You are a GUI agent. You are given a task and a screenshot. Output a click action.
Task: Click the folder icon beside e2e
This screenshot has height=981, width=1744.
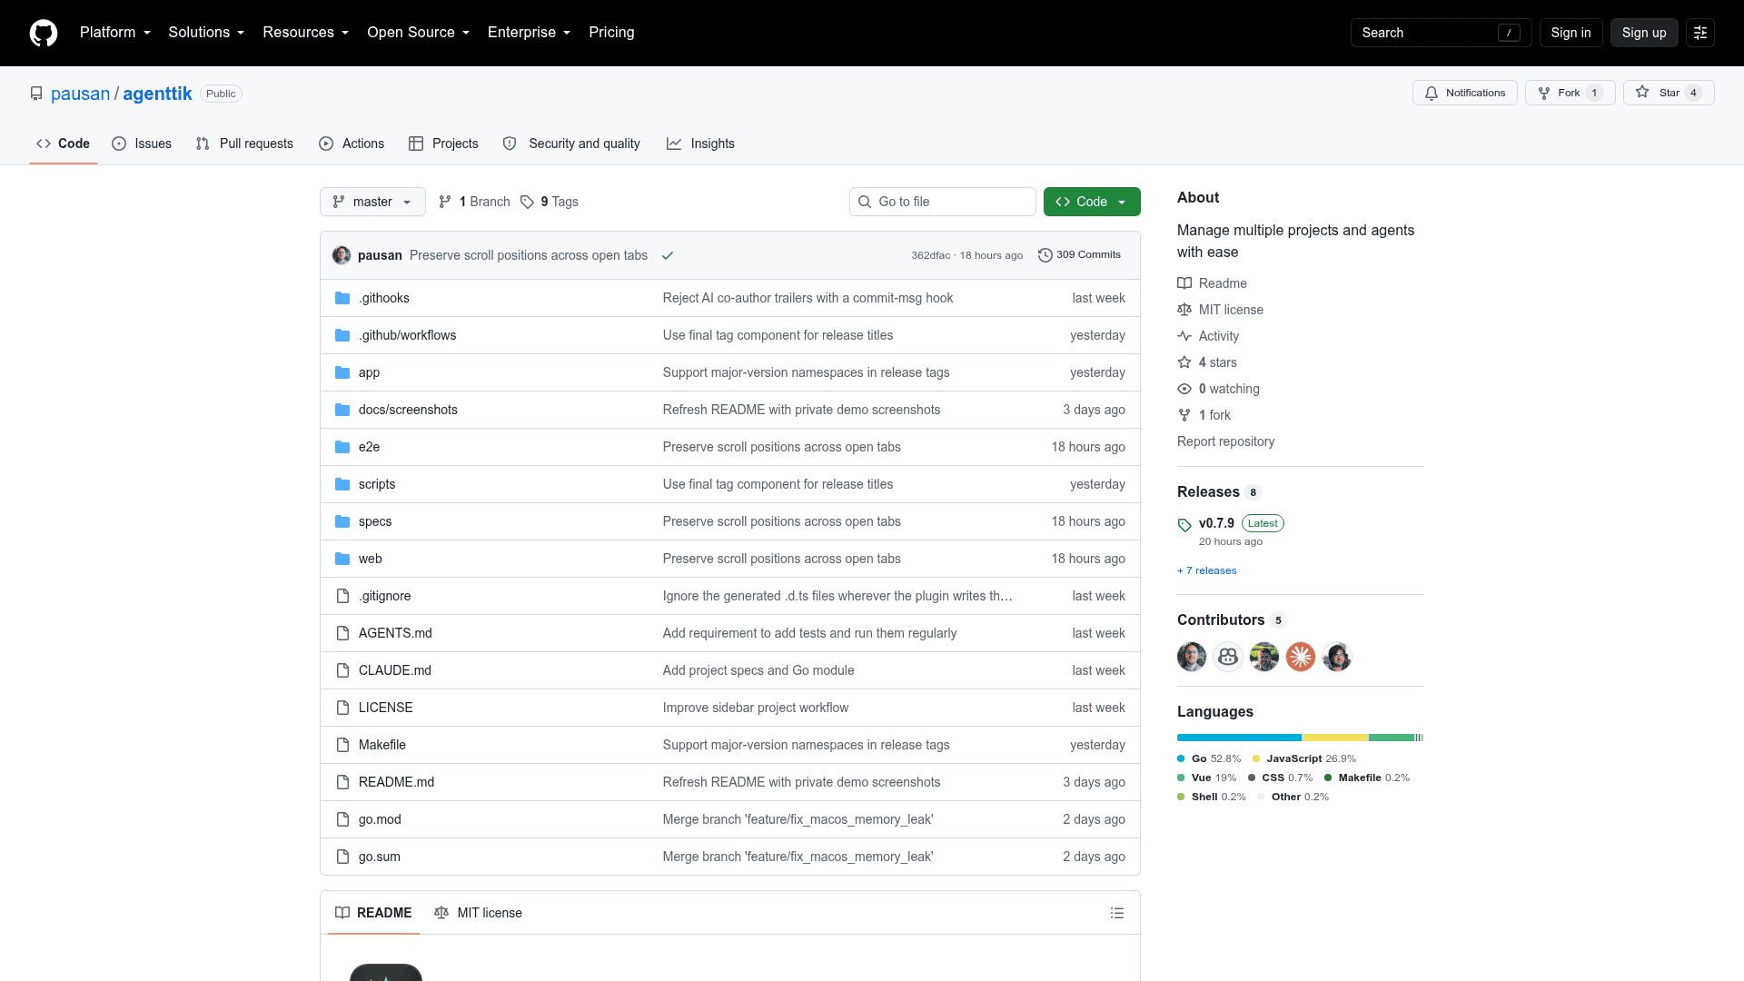pos(342,447)
